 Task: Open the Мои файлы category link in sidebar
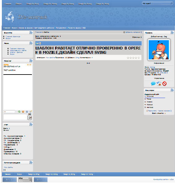[8, 167]
